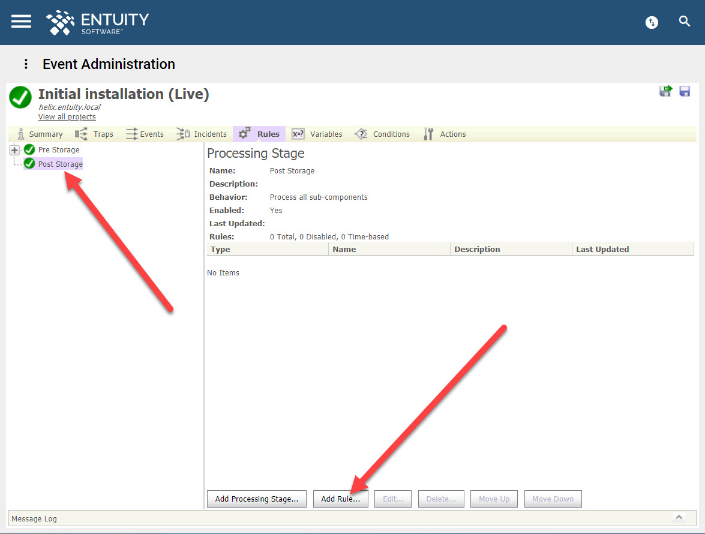The height and width of the screenshot is (534, 705).
Task: Collapse the Message Log panel
Action: [x=678, y=517]
